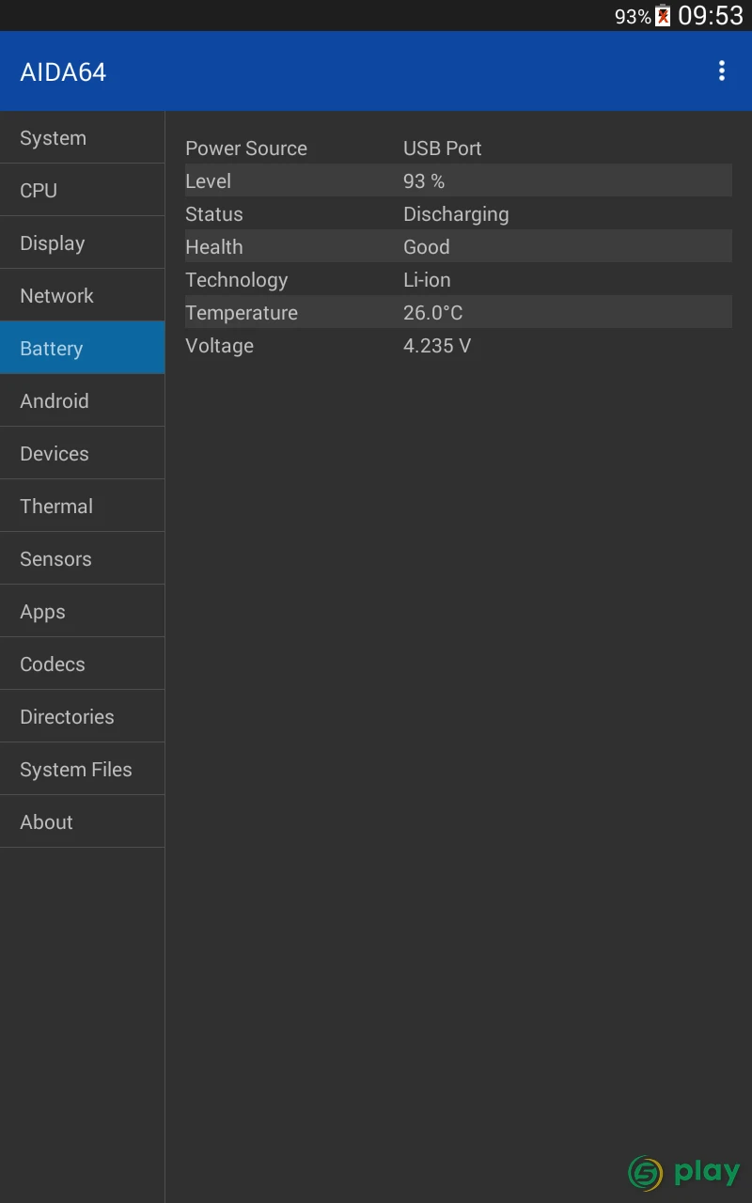Select the Temperature row label
The image size is (752, 1203).
pos(242,313)
